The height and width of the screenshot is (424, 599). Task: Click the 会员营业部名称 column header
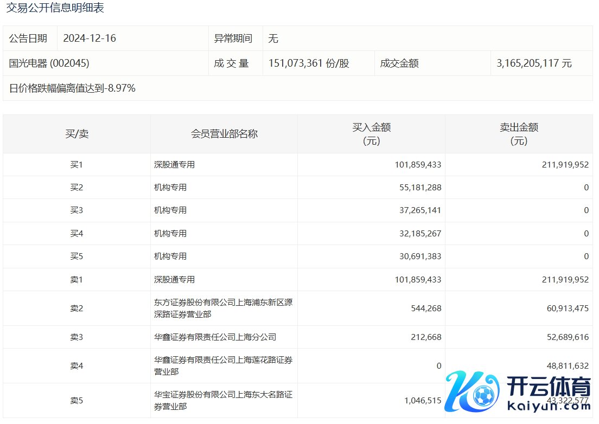224,134
